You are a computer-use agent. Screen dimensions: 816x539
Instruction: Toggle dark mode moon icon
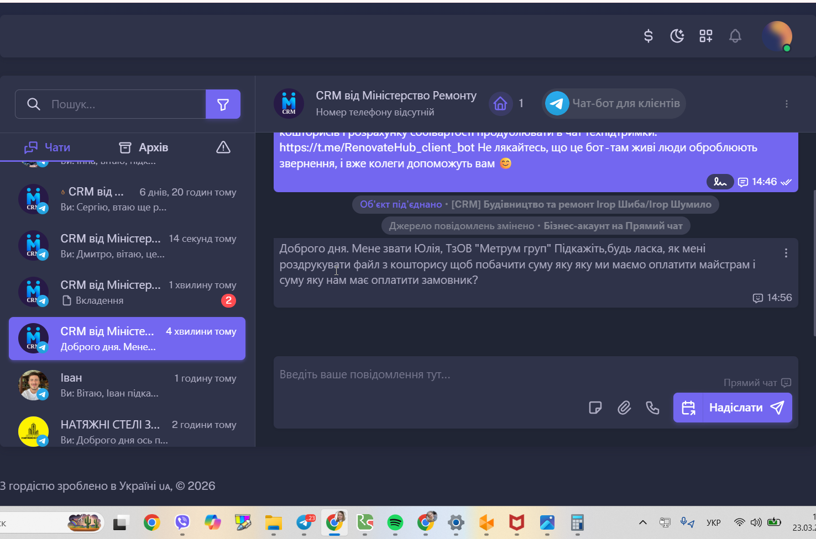pos(677,36)
